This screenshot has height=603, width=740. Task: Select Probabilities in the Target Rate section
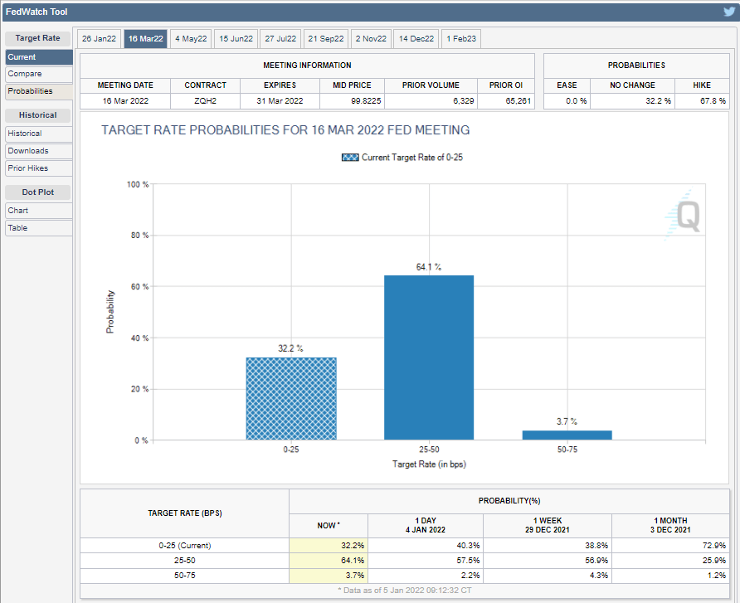pos(38,91)
